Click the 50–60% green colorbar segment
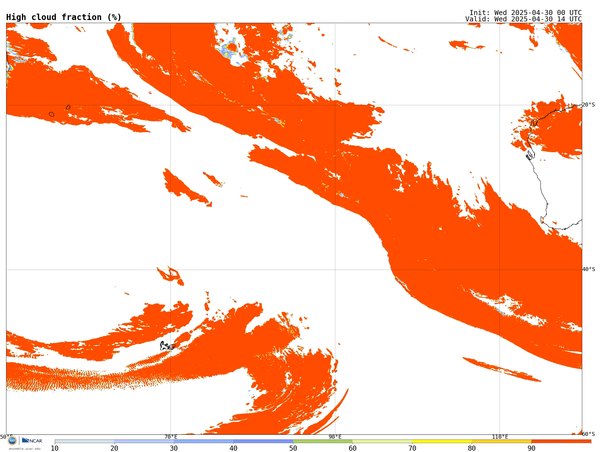Screen dimensions: 600x452 pyautogui.click(x=323, y=441)
